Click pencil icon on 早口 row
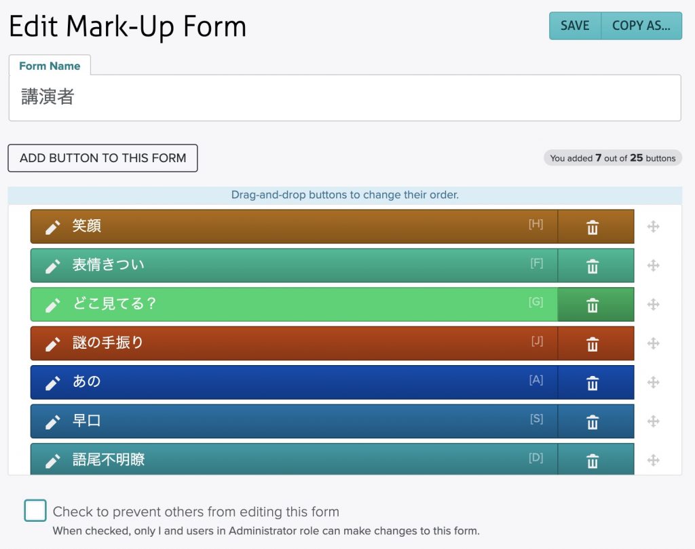Screen dimensions: 695x549 [x=53, y=422]
